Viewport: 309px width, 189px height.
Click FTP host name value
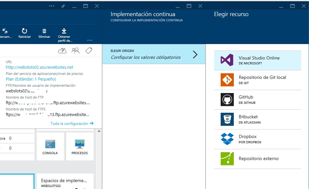pyautogui.click(x=48, y=103)
